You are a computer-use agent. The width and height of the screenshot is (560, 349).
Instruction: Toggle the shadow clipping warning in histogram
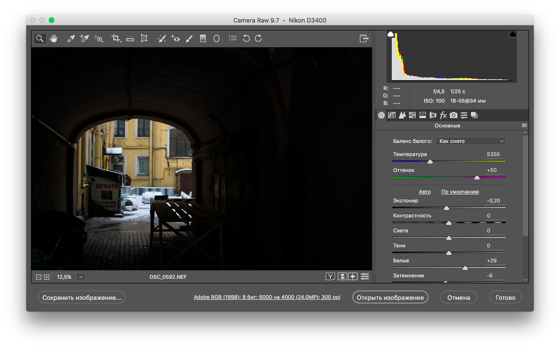coord(391,34)
